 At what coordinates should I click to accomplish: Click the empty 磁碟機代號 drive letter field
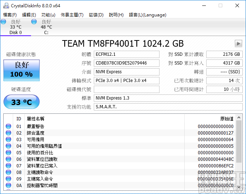tap(127, 89)
